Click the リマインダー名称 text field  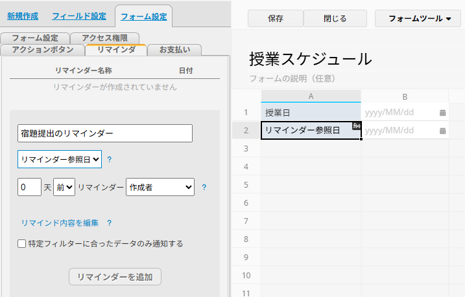pos(105,133)
